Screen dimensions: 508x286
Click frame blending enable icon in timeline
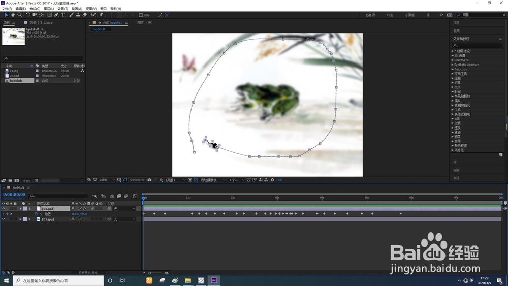pos(119,196)
